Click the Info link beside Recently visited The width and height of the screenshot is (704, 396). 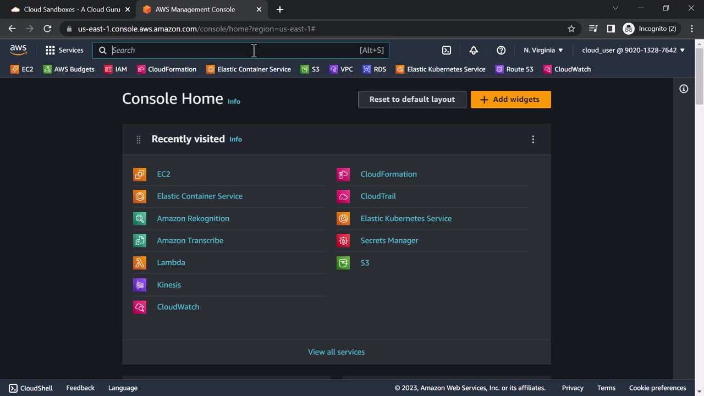(235, 140)
